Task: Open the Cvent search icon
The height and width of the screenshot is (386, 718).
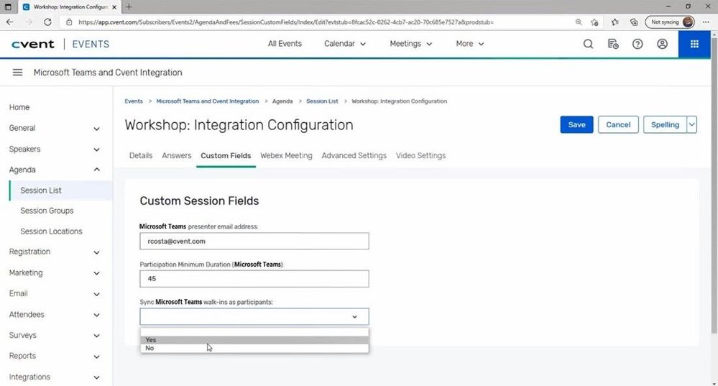Action: (x=588, y=44)
